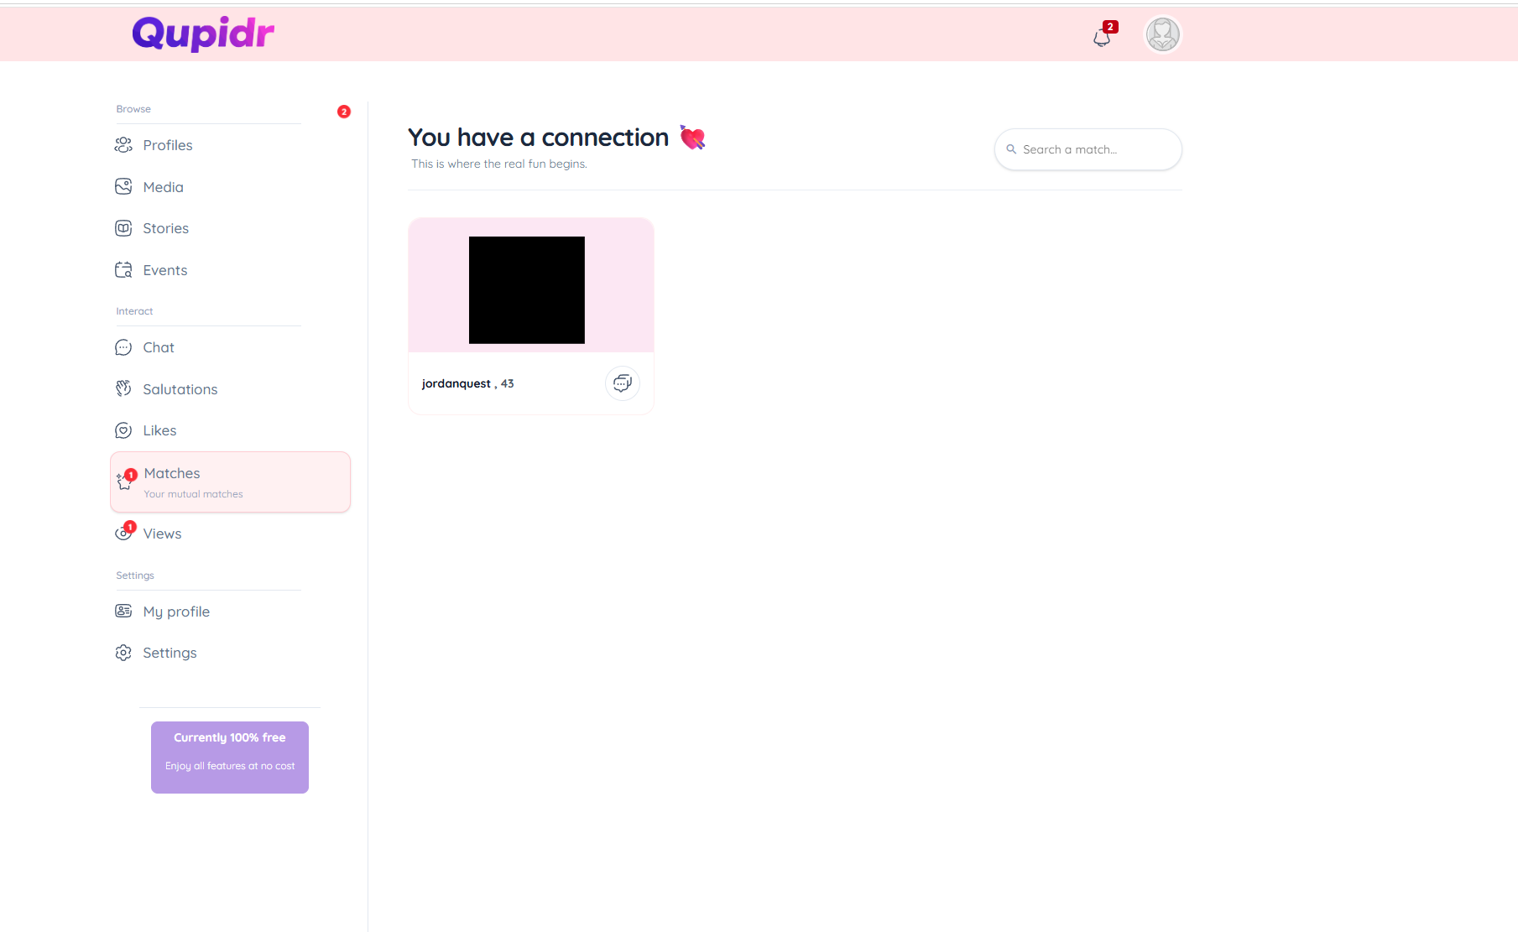The width and height of the screenshot is (1518, 932).
Task: Click the notification bell icon
Action: point(1102,37)
